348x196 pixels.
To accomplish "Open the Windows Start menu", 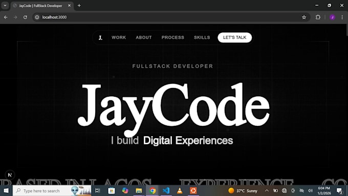I will 6,191.
